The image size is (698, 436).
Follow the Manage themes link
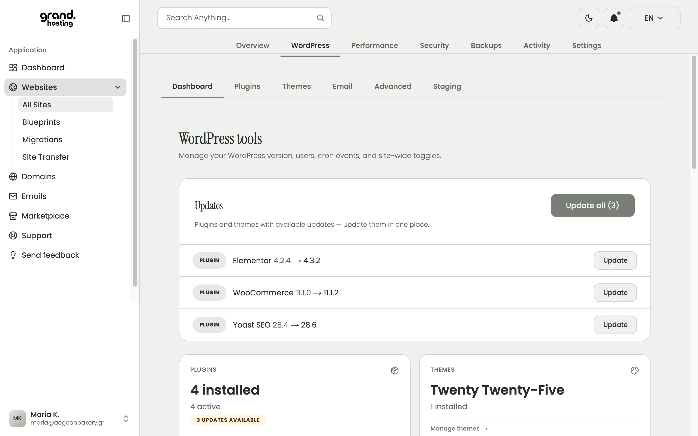coord(459,428)
